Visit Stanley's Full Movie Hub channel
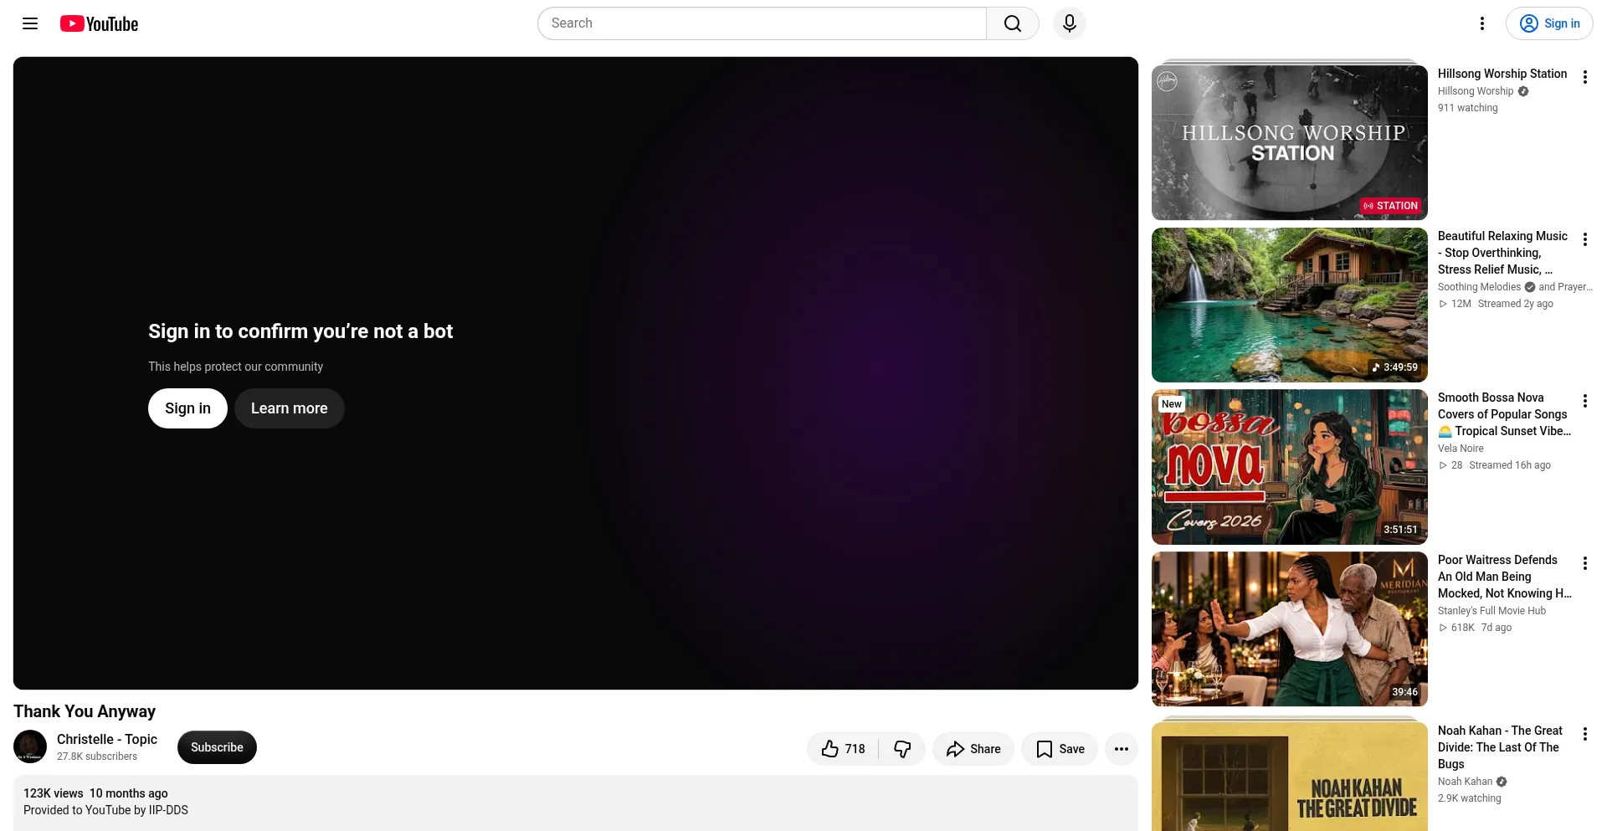1607x831 pixels. (x=1491, y=611)
